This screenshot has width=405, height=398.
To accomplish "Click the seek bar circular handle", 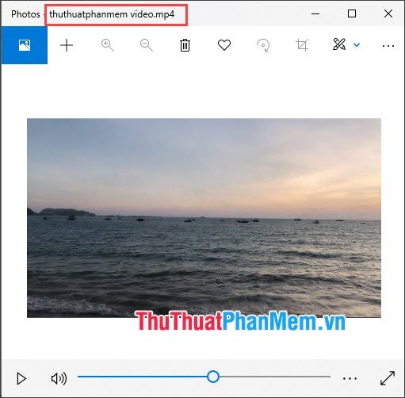I will [213, 377].
